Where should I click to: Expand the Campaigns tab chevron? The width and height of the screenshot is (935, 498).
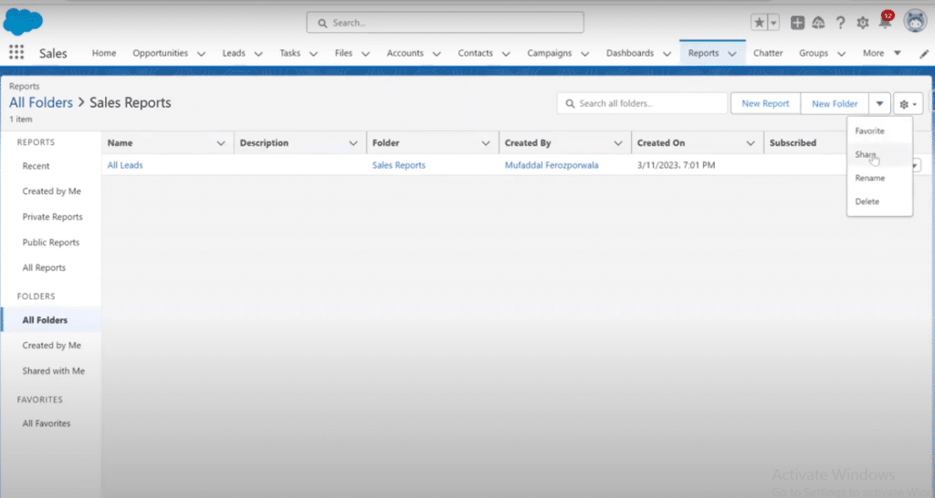pyautogui.click(x=585, y=54)
